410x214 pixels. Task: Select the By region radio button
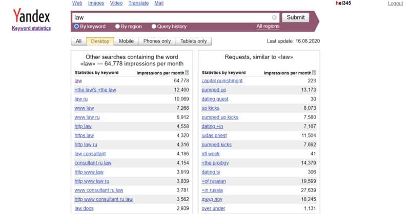coord(117,27)
